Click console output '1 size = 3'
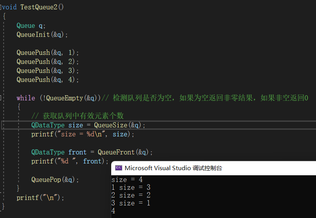Viewport: 316px width, 218px height. [x=131, y=187]
